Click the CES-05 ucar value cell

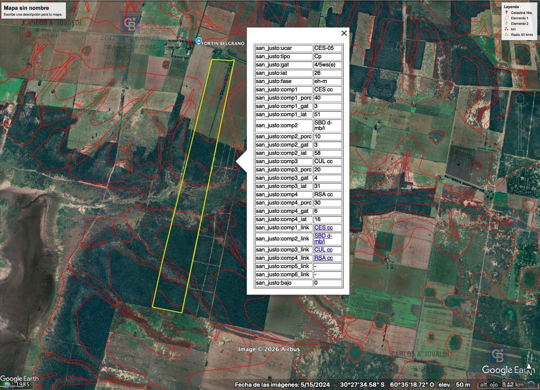328,48
